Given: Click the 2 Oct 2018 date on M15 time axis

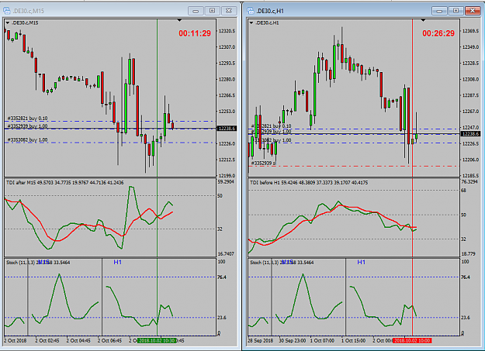Looking at the screenshot, I should click(16, 340).
